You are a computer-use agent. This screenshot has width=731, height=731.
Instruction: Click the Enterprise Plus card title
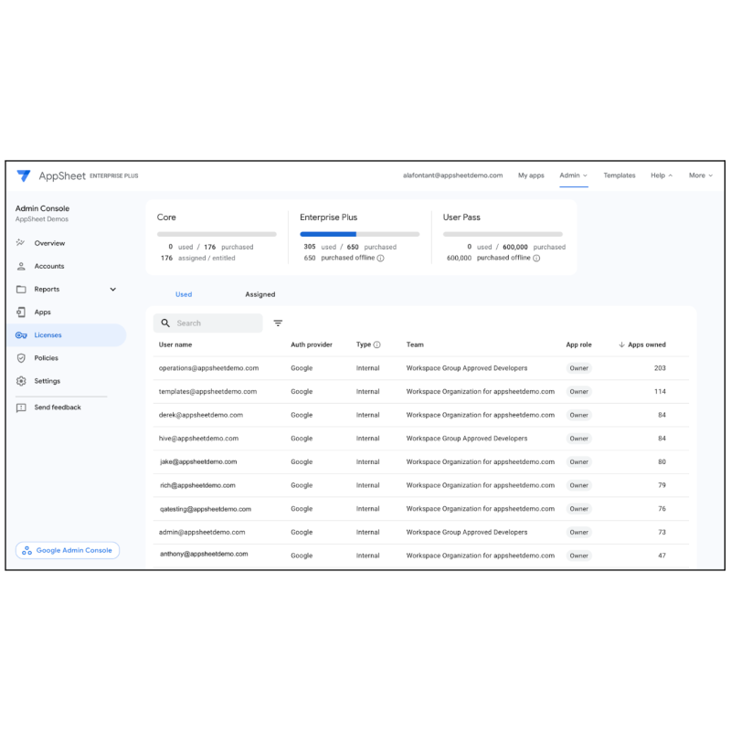329,217
